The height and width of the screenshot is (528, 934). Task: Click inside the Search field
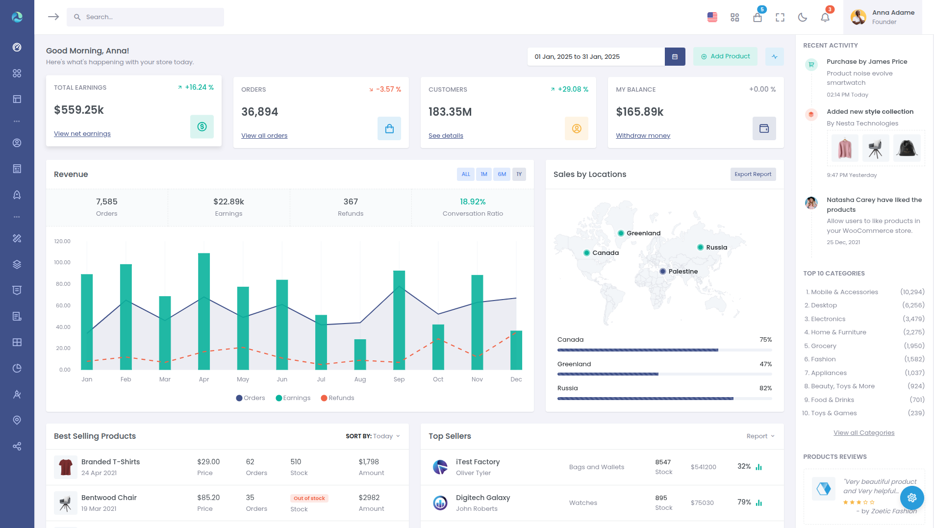click(146, 17)
